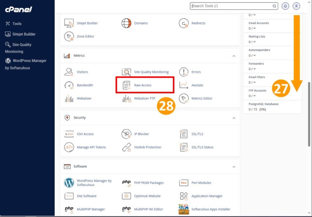Open the Hotlink Protection link
The height and width of the screenshot is (217, 312).
pos(148,147)
